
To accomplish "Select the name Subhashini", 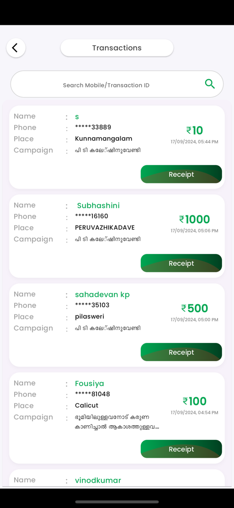I will (x=98, y=205).
